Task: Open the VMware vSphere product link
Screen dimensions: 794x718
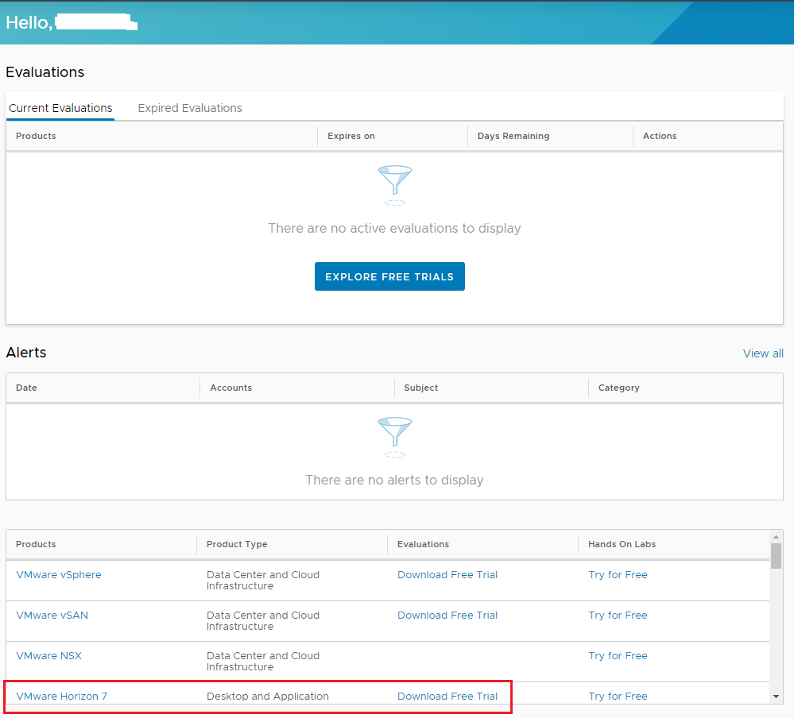Action: [59, 575]
